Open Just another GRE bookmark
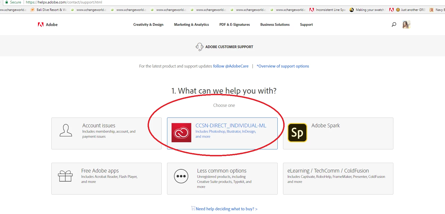This screenshot has width=445, height=214. [x=407, y=10]
